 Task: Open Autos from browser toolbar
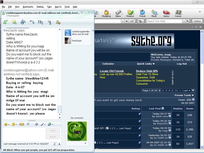pos(166,14)
